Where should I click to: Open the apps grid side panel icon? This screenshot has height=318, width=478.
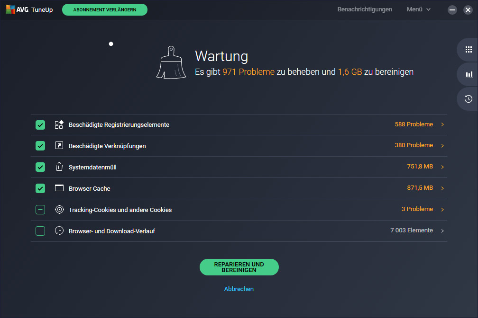[x=469, y=50]
